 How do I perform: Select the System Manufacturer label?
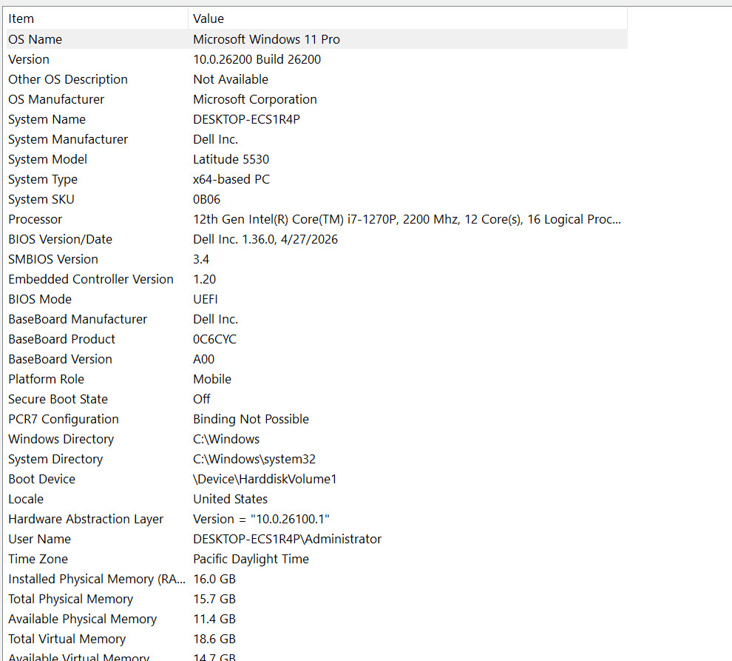tap(68, 139)
